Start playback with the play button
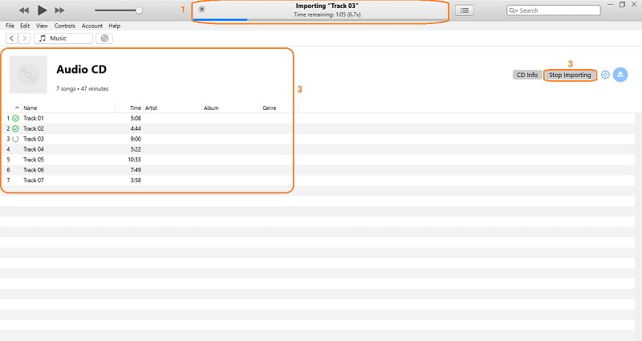The height and width of the screenshot is (341, 642). click(42, 10)
